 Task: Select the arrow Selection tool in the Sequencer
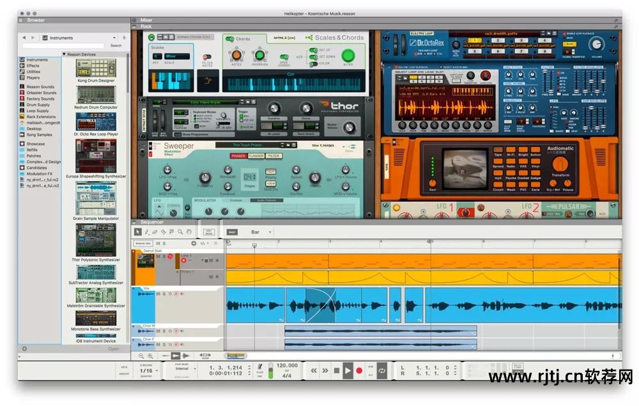(x=138, y=232)
